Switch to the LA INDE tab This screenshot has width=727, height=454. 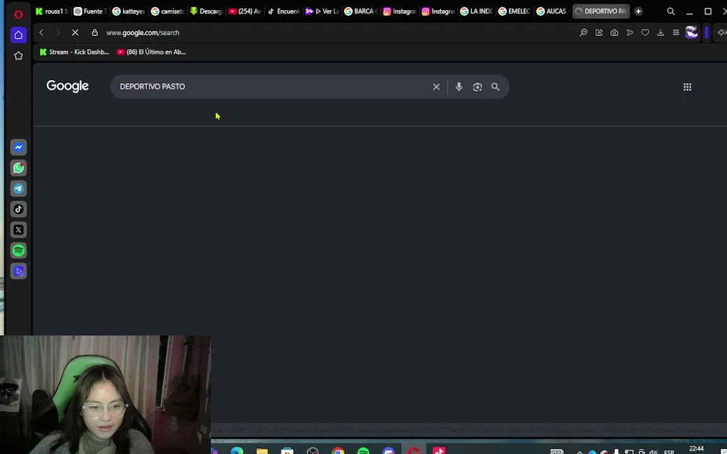coord(476,11)
